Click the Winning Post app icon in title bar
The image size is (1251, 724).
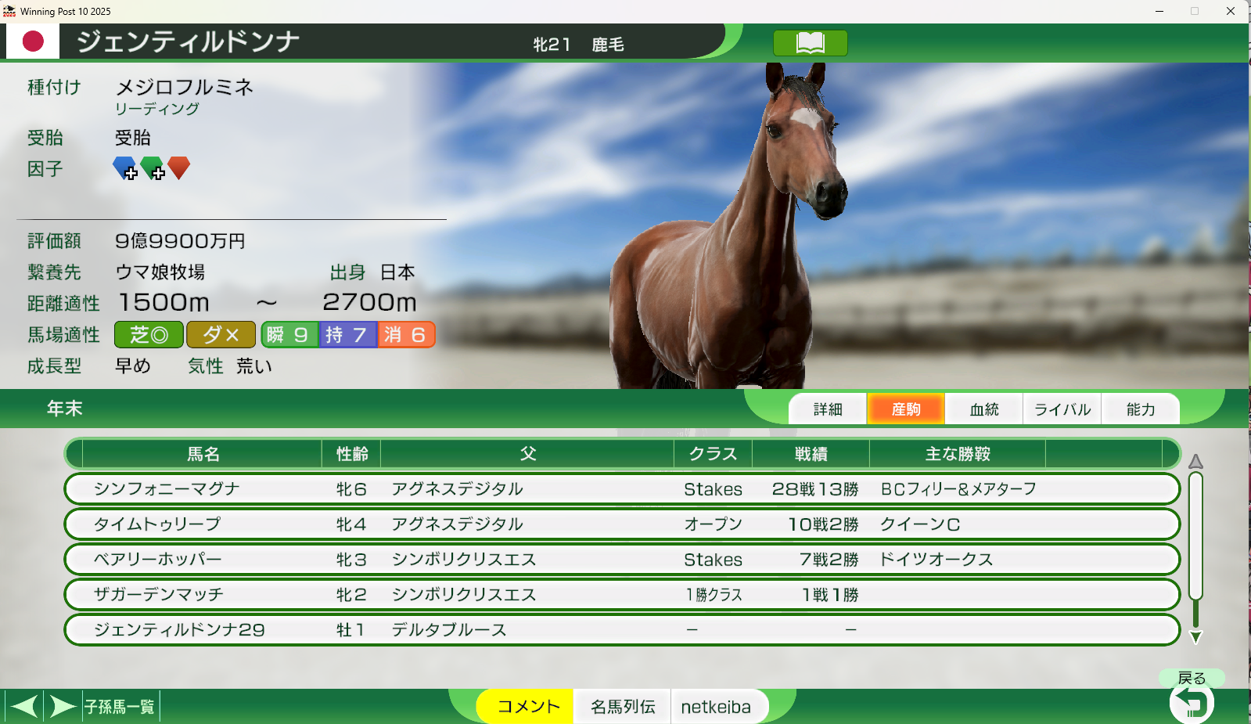pyautogui.click(x=9, y=11)
